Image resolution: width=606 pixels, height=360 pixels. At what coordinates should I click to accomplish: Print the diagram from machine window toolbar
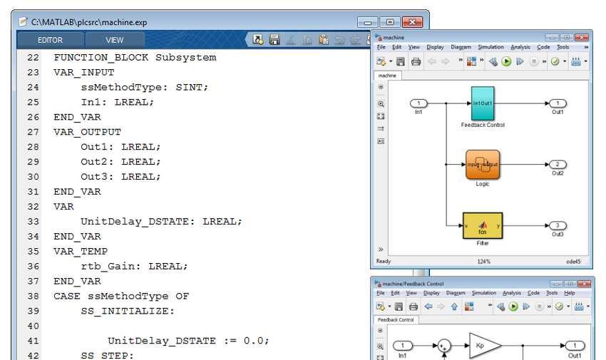[x=416, y=61]
